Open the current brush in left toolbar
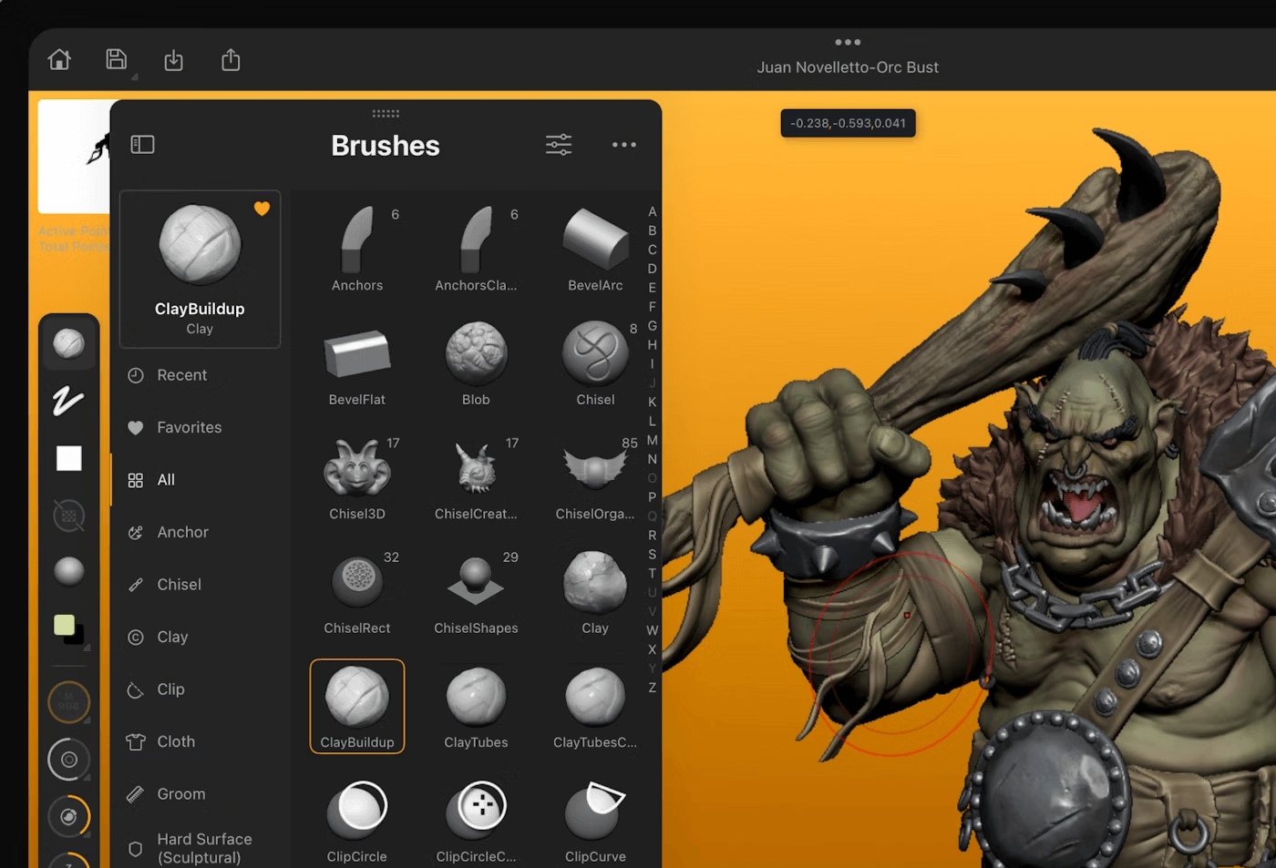Image resolution: width=1276 pixels, height=868 pixels. (69, 344)
